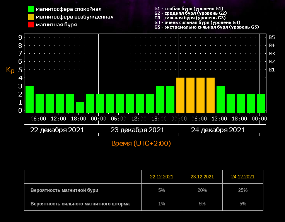
Task: Click 'G4 - очень сильная буря' line
Action: [197, 22]
